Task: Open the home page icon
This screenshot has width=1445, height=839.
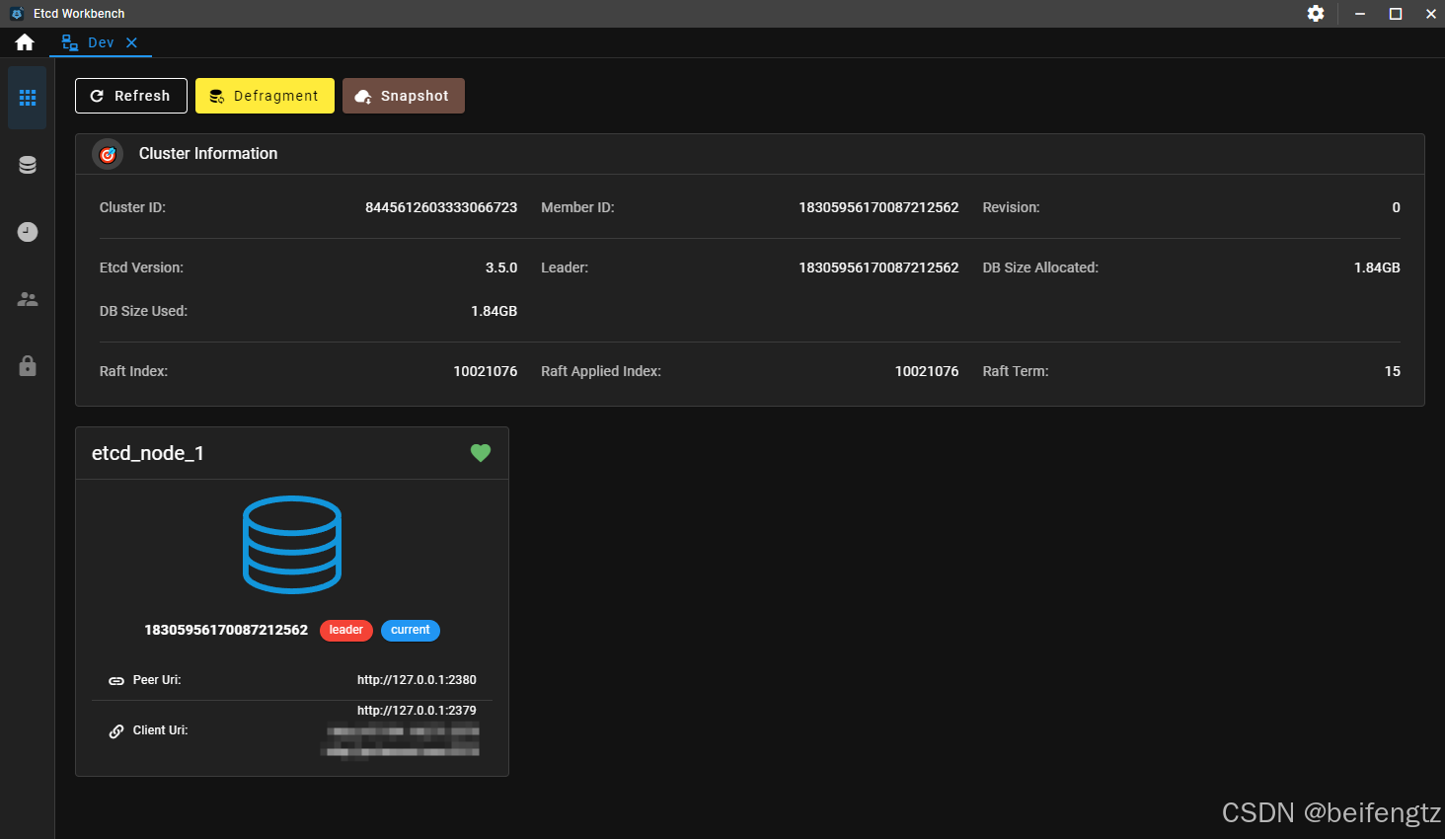Action: point(25,42)
